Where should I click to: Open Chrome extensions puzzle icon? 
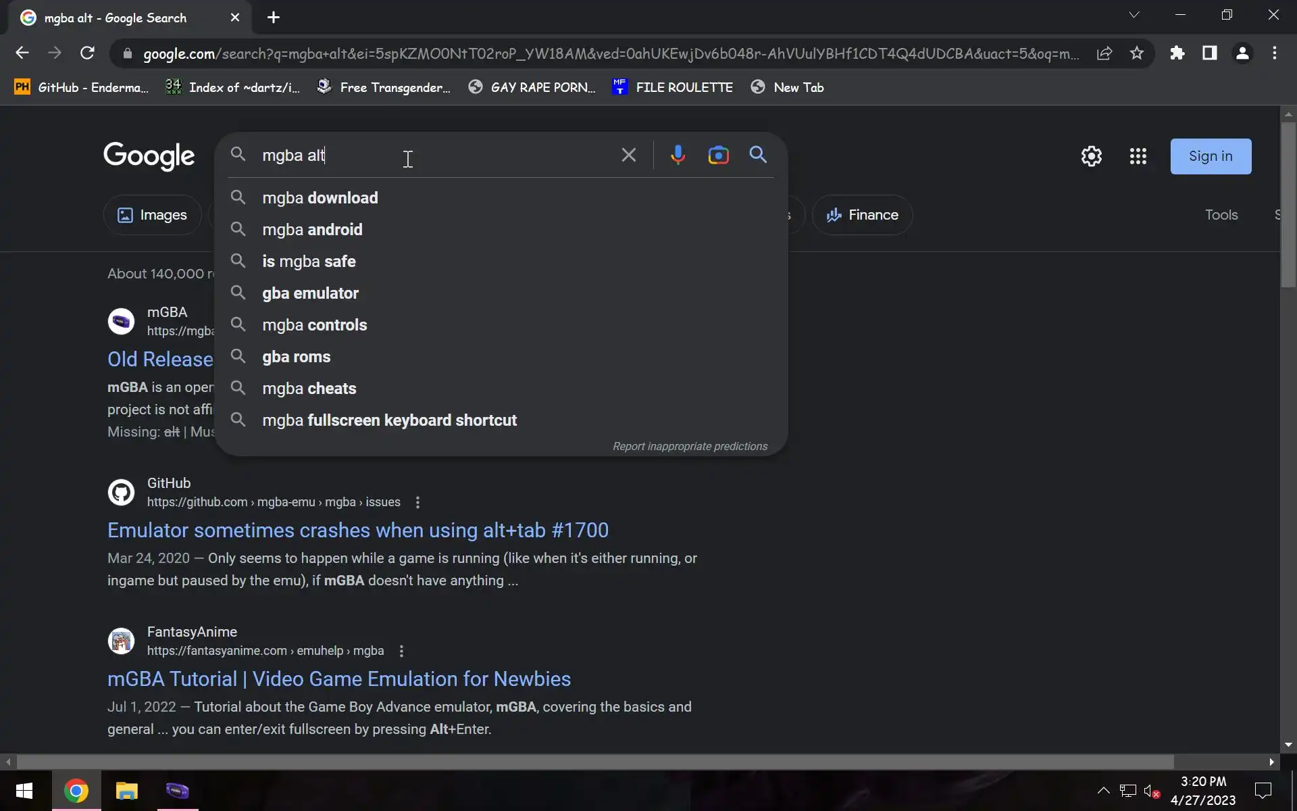point(1177,53)
